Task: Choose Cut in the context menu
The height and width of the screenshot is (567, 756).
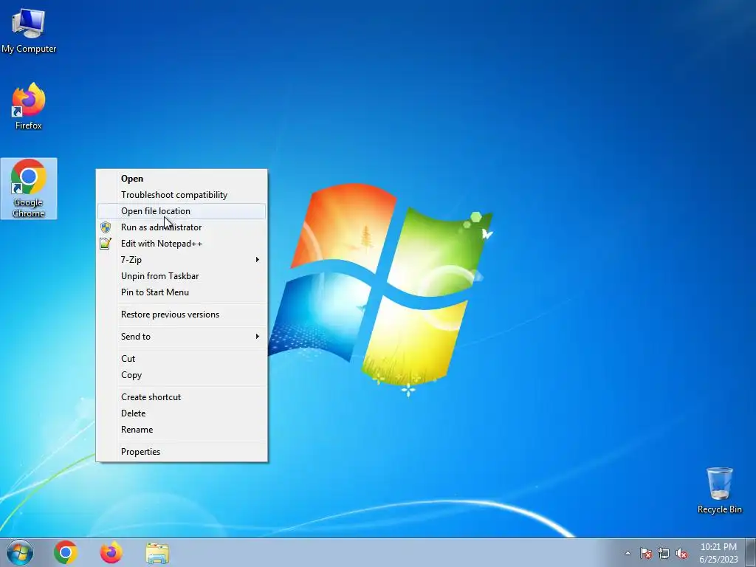Action: click(x=182, y=359)
